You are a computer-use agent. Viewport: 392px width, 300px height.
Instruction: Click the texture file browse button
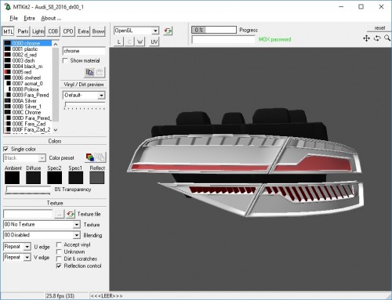[x=60, y=214]
